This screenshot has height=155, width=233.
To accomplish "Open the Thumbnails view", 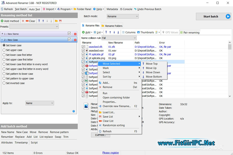I will pos(145,32).
